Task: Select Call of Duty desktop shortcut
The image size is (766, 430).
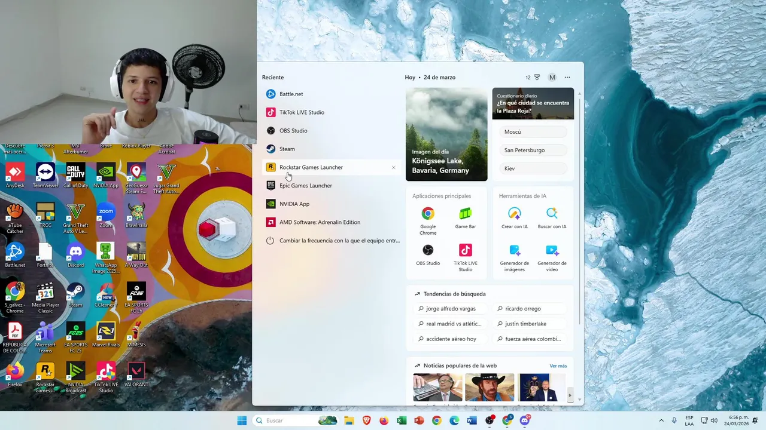Action: click(x=76, y=176)
